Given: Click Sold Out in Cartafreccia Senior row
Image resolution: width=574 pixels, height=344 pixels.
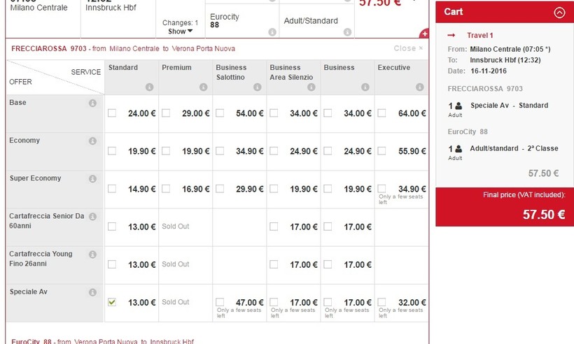Looking at the screenshot, I should [175, 227].
